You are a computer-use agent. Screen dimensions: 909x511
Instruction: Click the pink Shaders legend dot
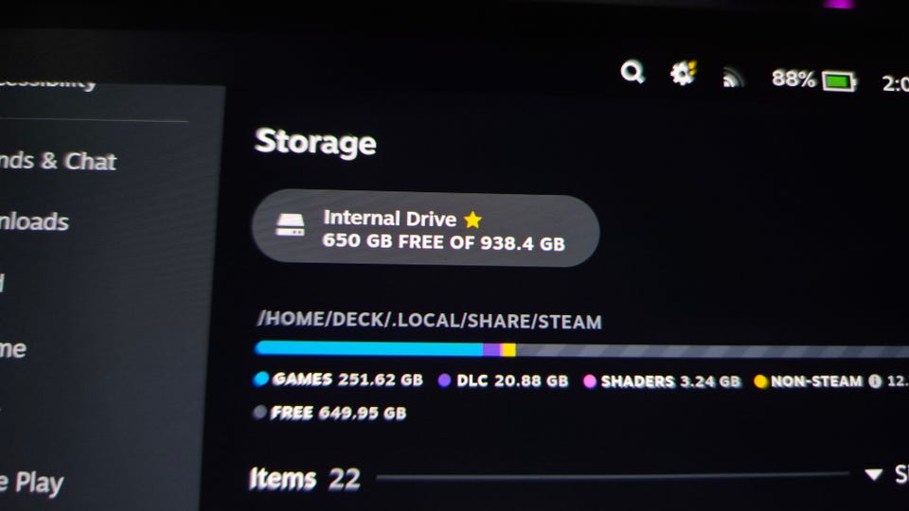[589, 381]
